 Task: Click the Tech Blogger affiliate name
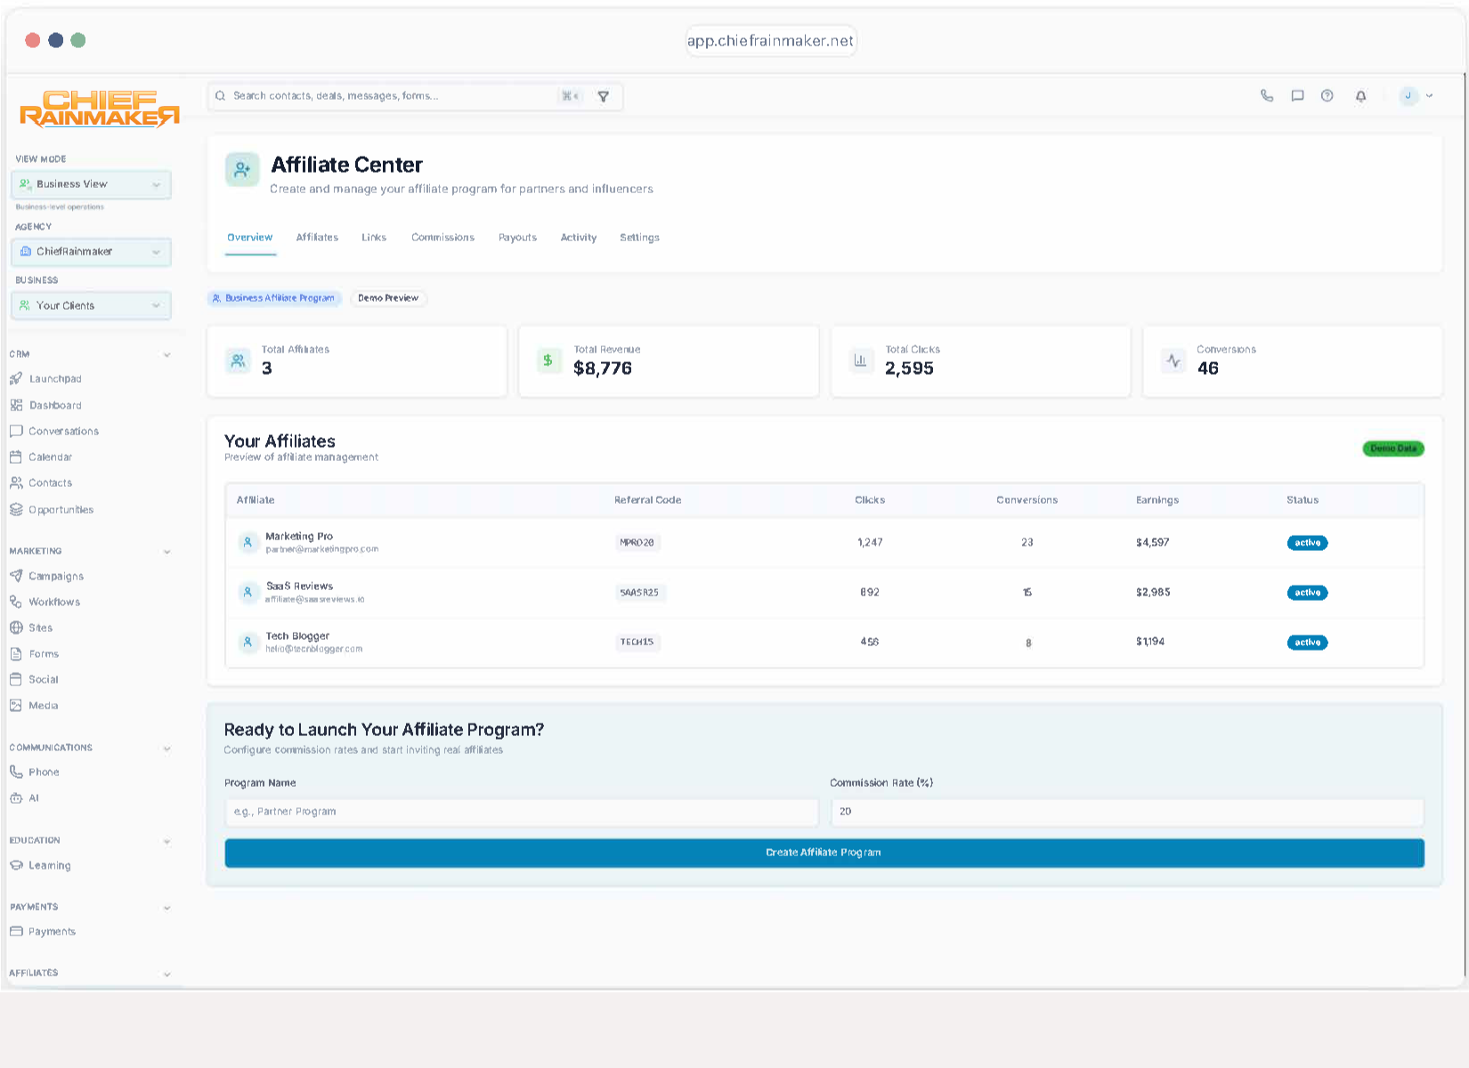pyautogui.click(x=297, y=636)
